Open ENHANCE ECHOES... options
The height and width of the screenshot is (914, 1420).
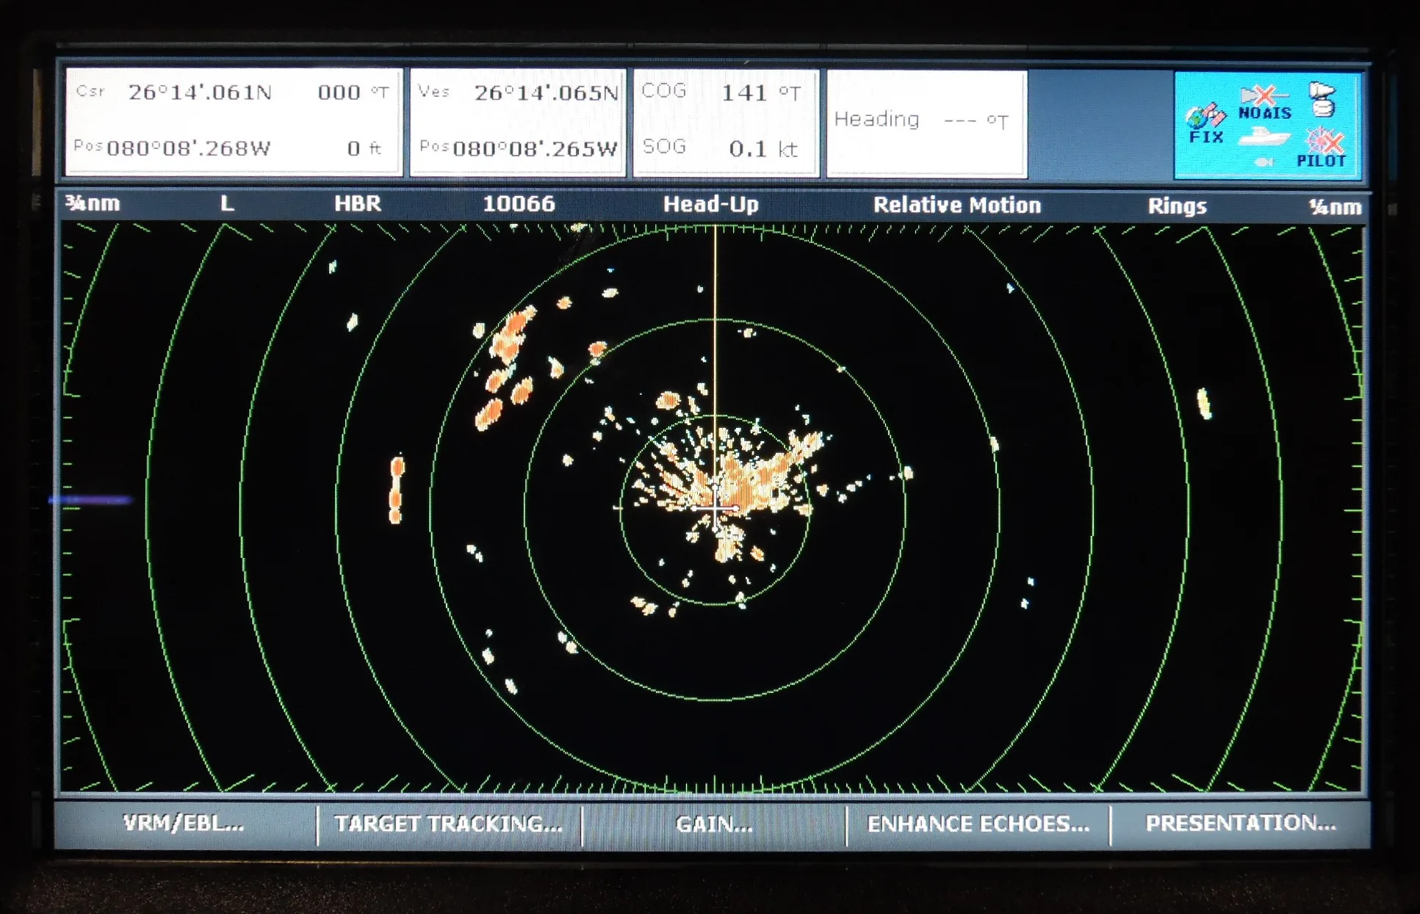(978, 824)
